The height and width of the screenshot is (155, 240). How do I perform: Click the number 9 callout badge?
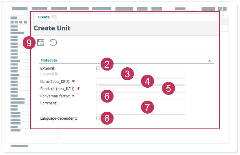29,43
